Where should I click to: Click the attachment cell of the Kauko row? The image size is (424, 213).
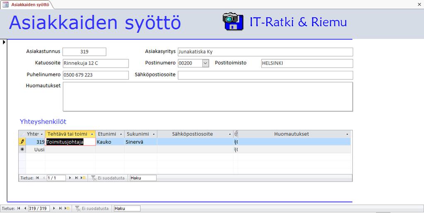coord(236,142)
